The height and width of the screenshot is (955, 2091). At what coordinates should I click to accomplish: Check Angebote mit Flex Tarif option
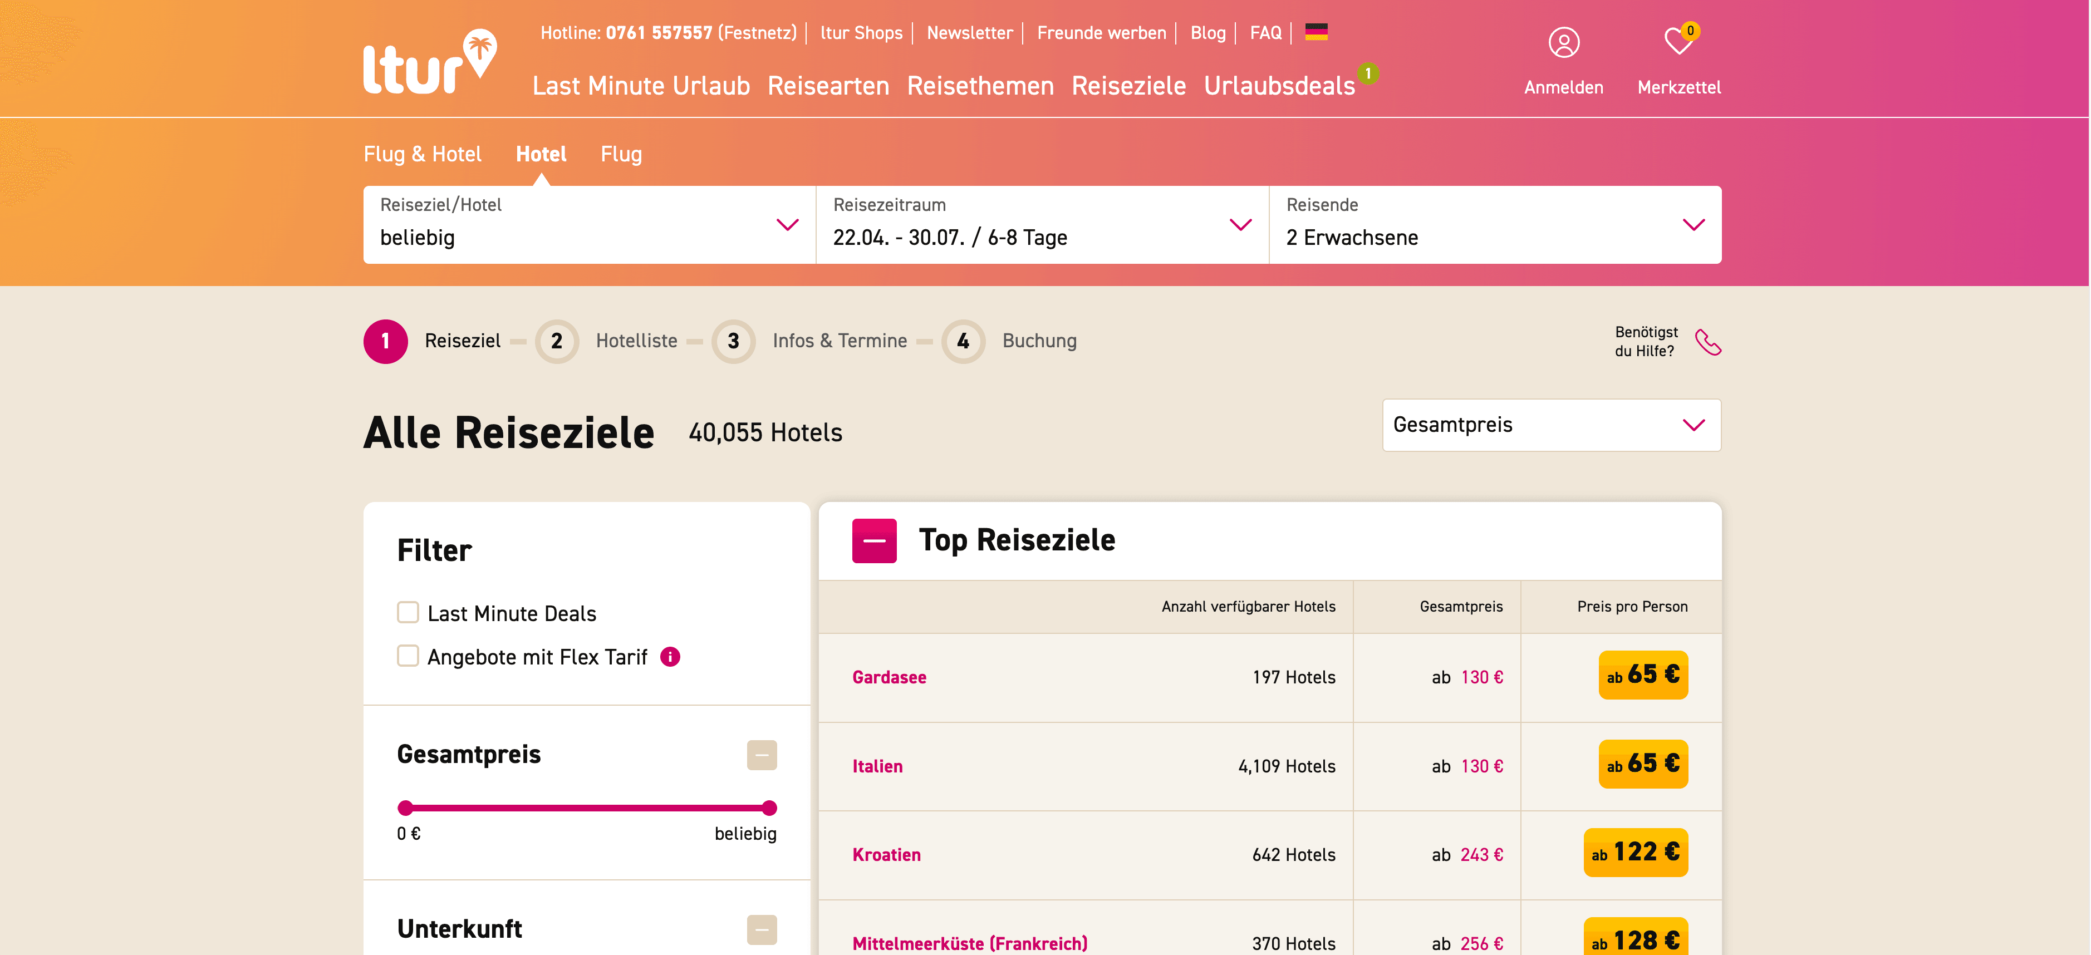tap(408, 656)
